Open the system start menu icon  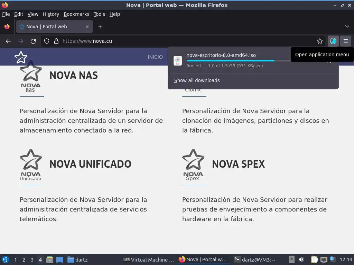click(x=6, y=259)
